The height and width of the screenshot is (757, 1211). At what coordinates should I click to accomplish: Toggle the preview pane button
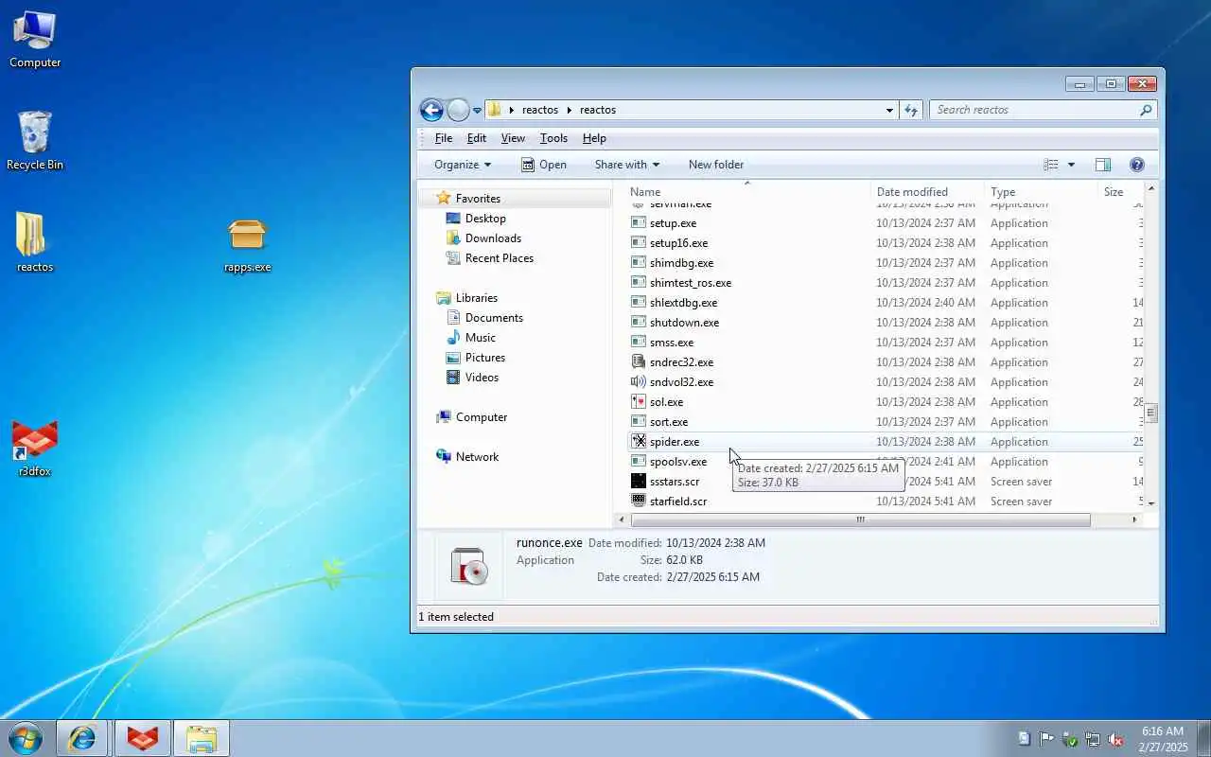(x=1103, y=165)
